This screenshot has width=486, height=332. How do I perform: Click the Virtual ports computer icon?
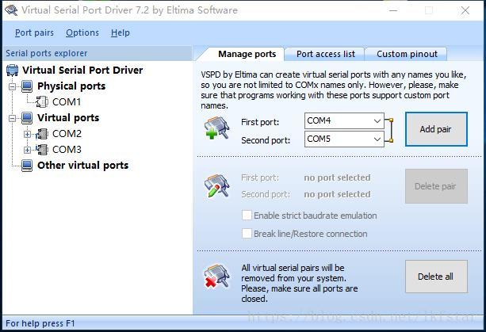point(27,118)
